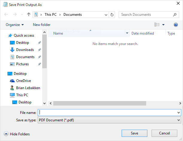Click the Help question mark icon
The image size is (183, 141).
pos(176,25)
